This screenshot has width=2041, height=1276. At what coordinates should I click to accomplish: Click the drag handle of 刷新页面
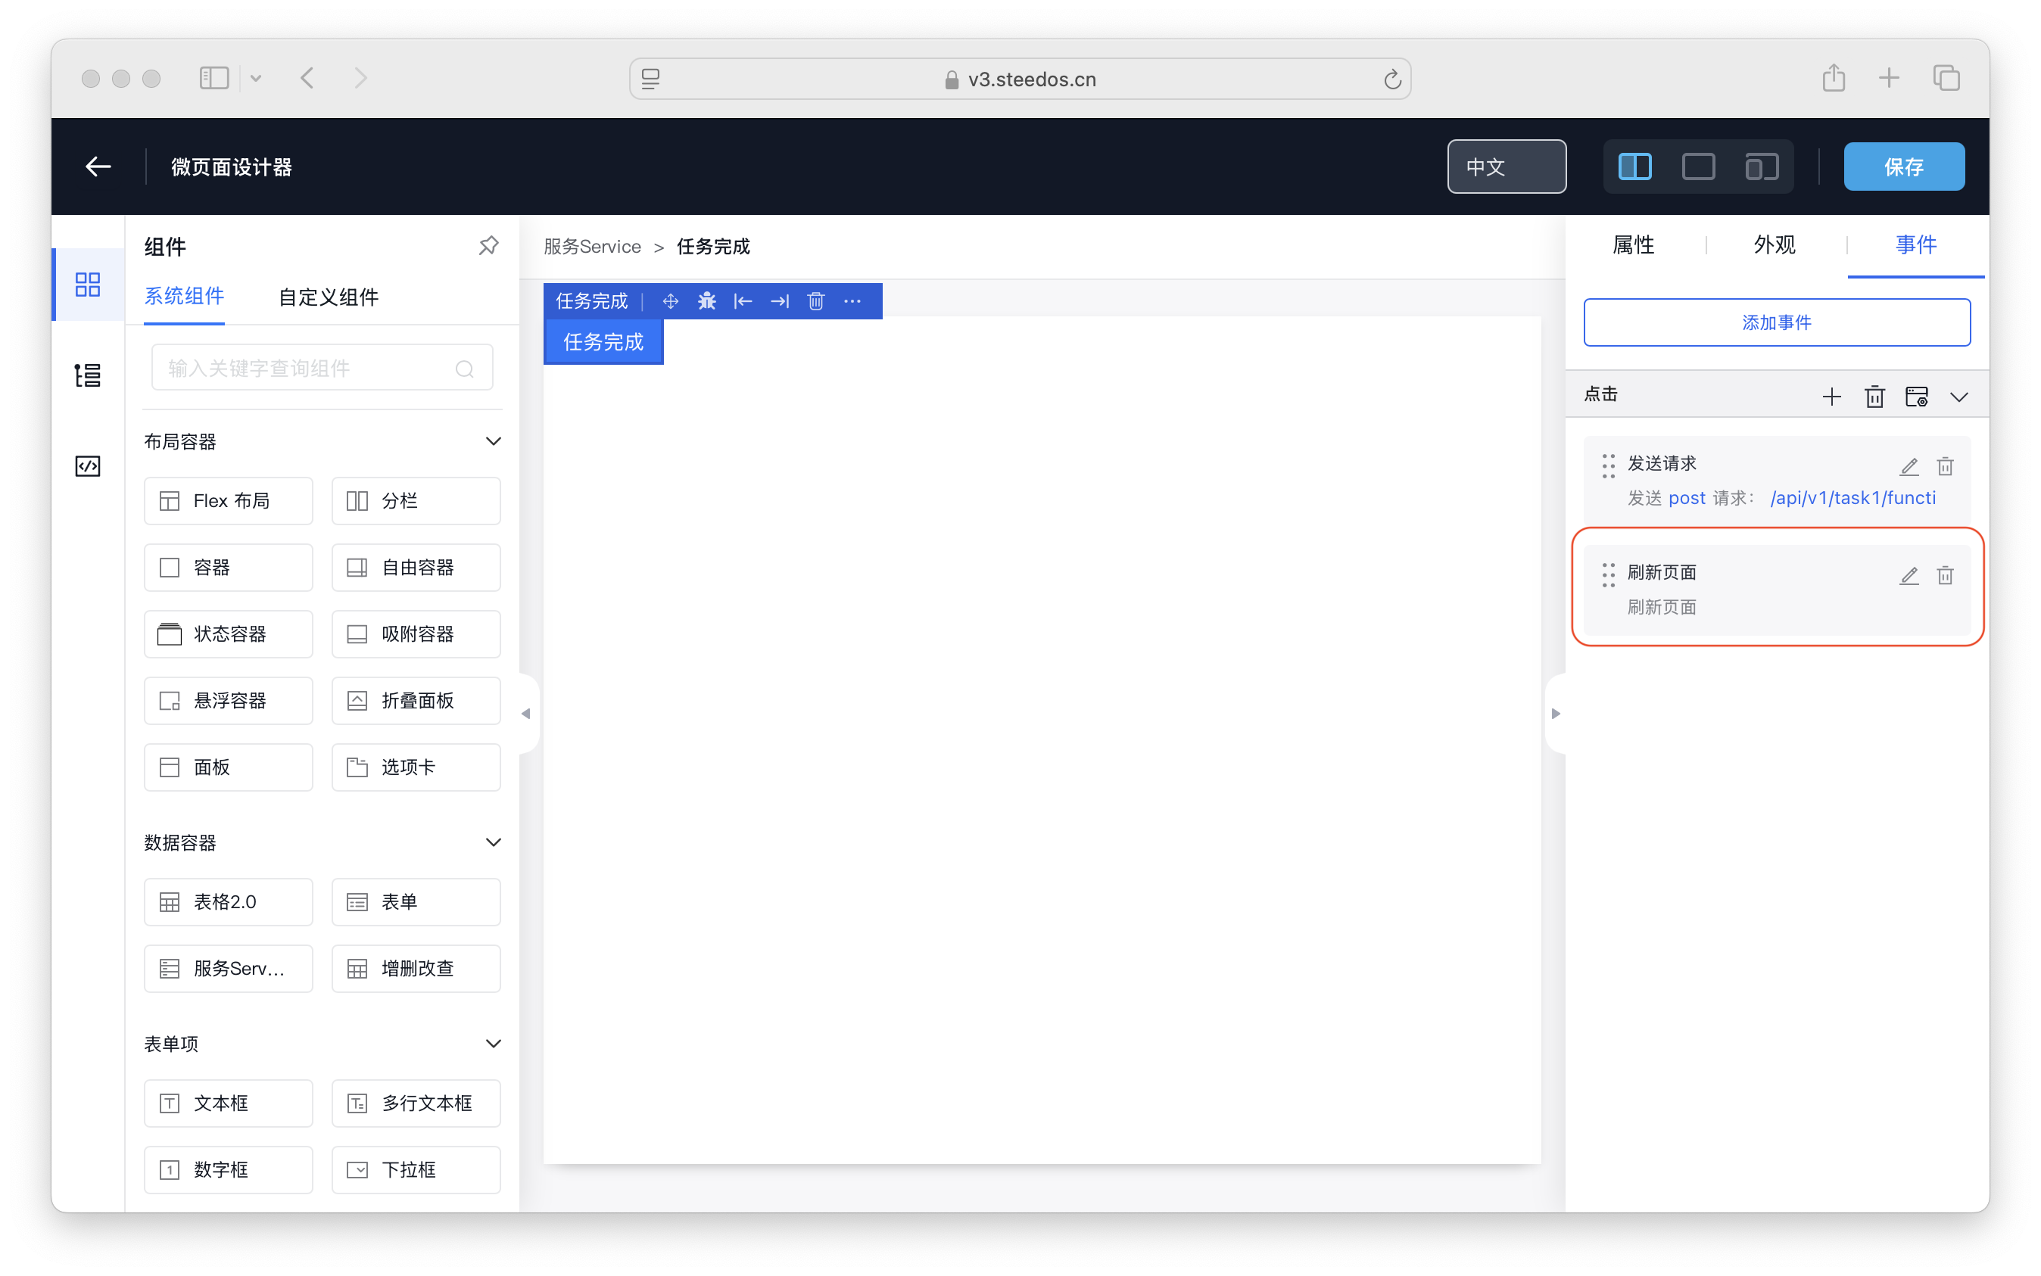(1608, 575)
